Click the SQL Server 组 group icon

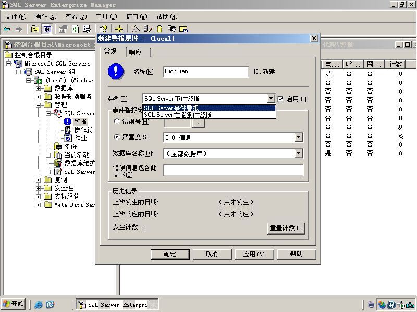[28, 72]
